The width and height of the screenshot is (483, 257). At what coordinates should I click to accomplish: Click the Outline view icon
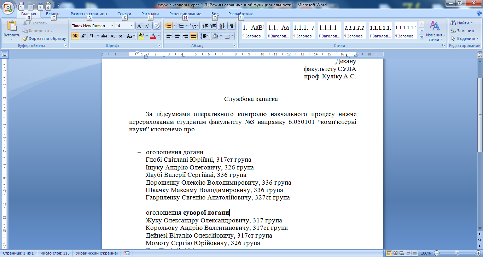[x=408, y=253]
